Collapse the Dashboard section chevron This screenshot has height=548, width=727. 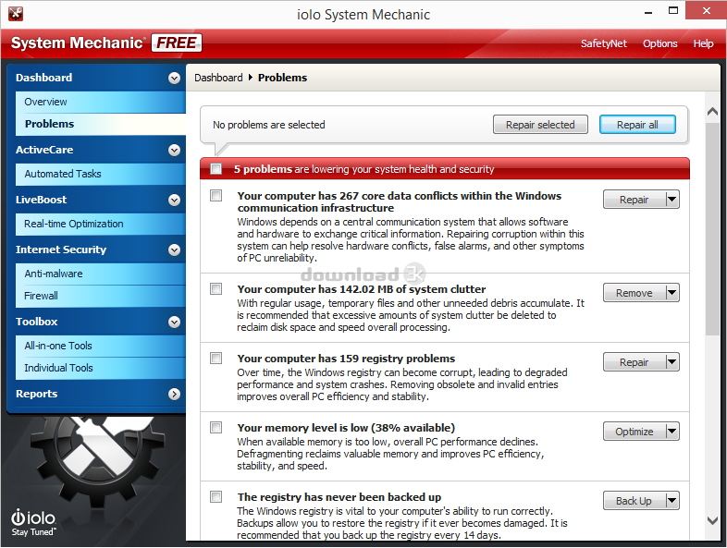pyautogui.click(x=174, y=79)
